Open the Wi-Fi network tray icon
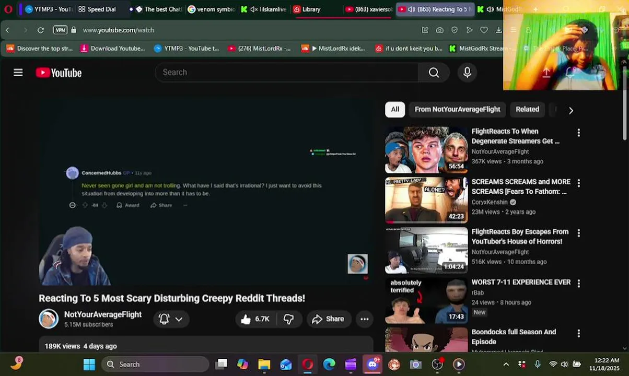 click(x=553, y=365)
